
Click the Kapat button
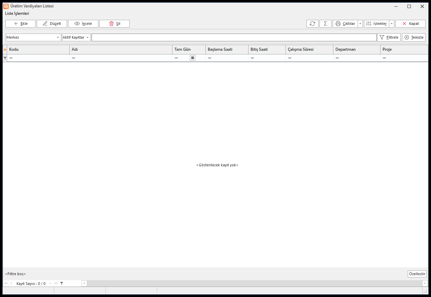click(410, 24)
